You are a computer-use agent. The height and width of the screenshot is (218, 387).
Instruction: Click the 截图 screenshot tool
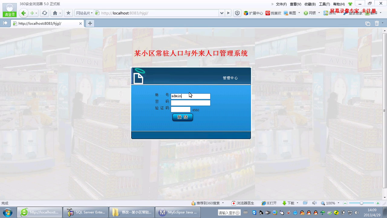coord(290,13)
